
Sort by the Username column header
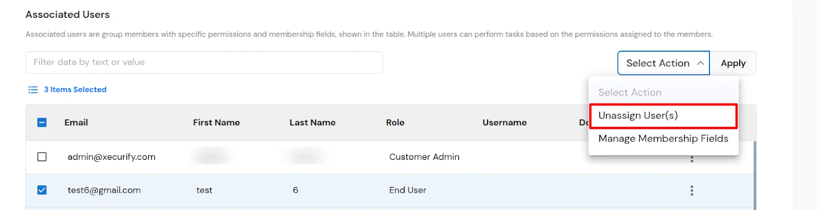tap(504, 123)
